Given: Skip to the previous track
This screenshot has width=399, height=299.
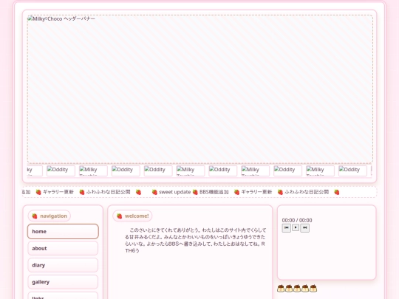Looking at the screenshot, I should coord(286,228).
